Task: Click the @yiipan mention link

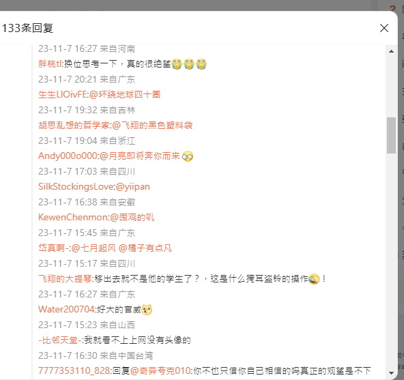Action: [132, 186]
